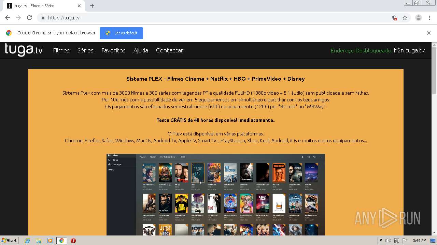View site security lock info
The width and height of the screenshot is (437, 245).
43,18
